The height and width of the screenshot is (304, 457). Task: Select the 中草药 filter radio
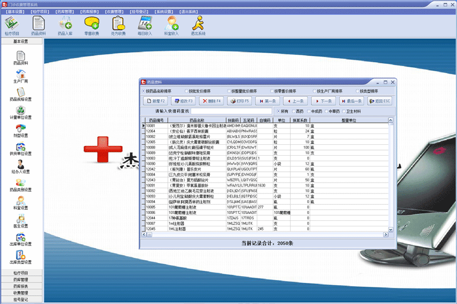tap(332, 111)
